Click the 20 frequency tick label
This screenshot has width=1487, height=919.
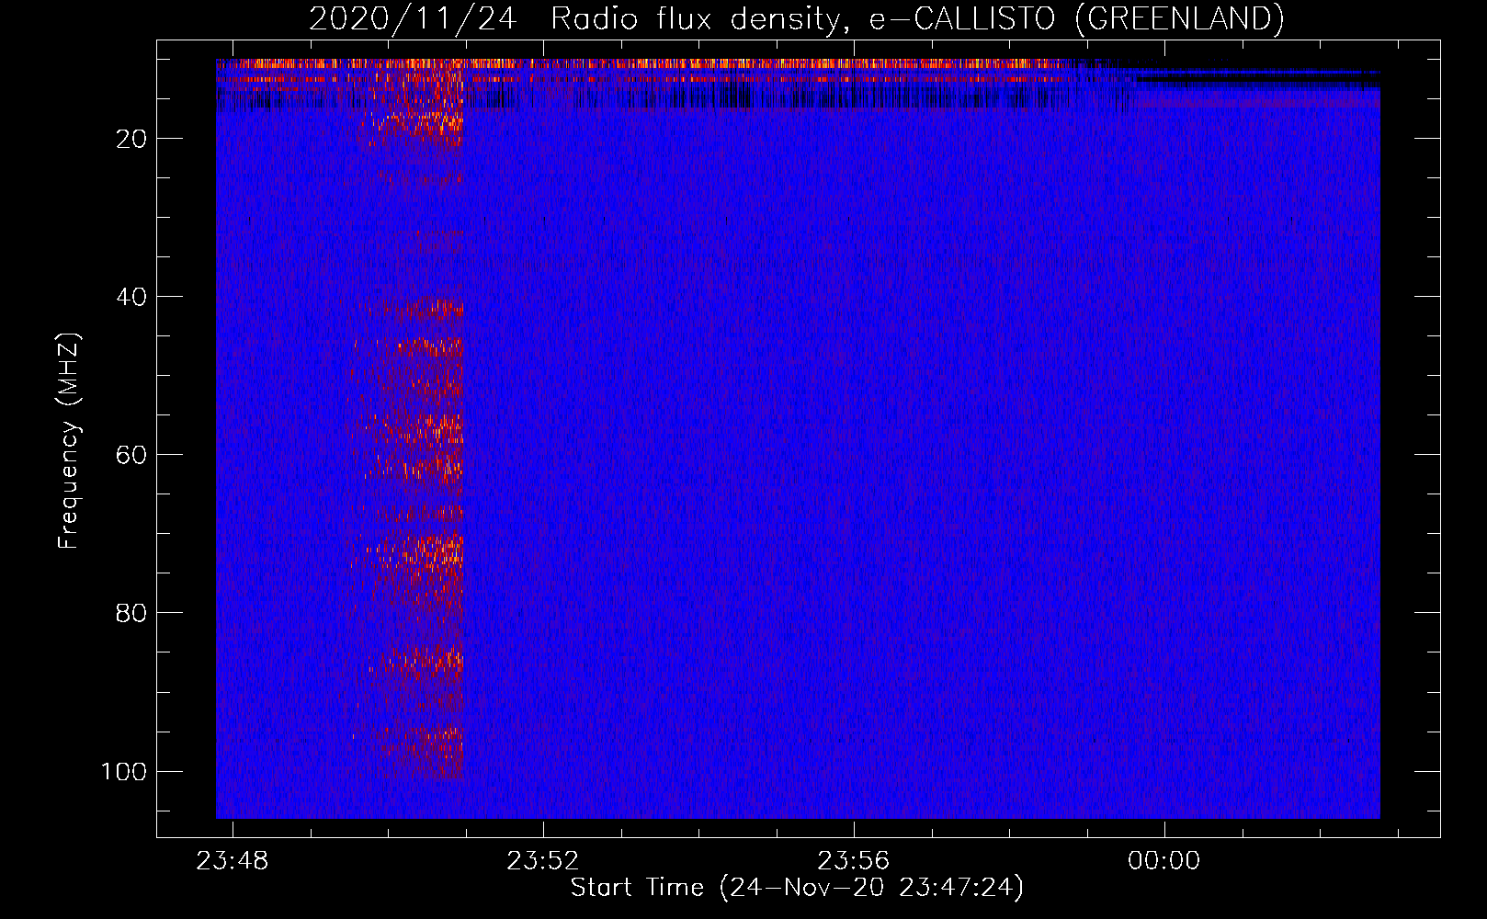click(131, 139)
